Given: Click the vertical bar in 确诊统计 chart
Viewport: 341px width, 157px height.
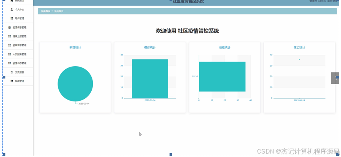Looking at the screenshot, I should coord(150,79).
